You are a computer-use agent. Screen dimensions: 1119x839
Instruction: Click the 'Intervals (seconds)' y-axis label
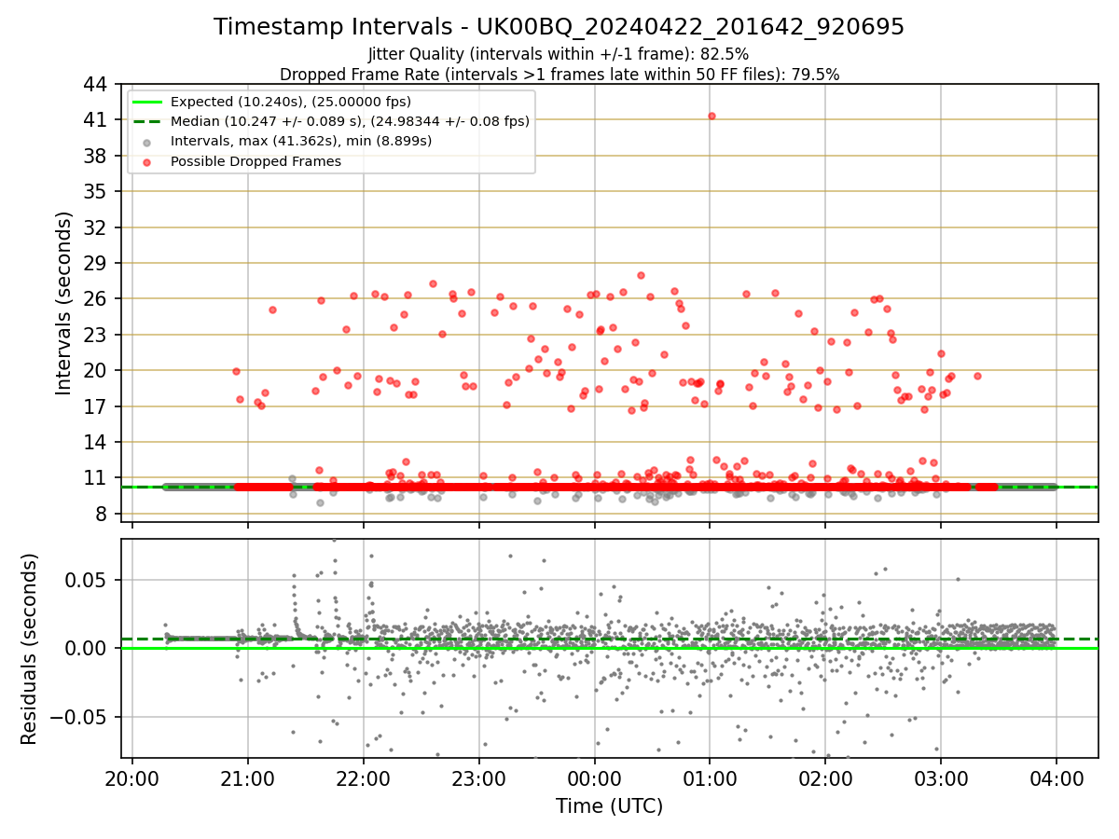pyautogui.click(x=63, y=303)
